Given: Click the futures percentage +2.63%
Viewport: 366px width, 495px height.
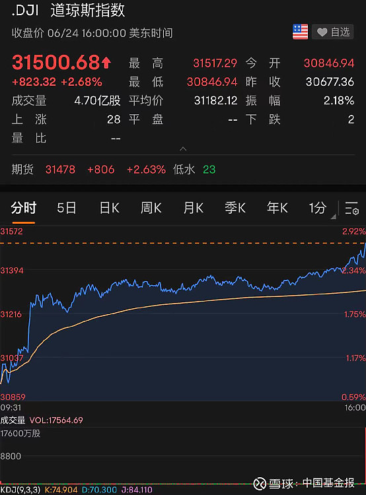Looking at the screenshot, I should pos(146,170).
